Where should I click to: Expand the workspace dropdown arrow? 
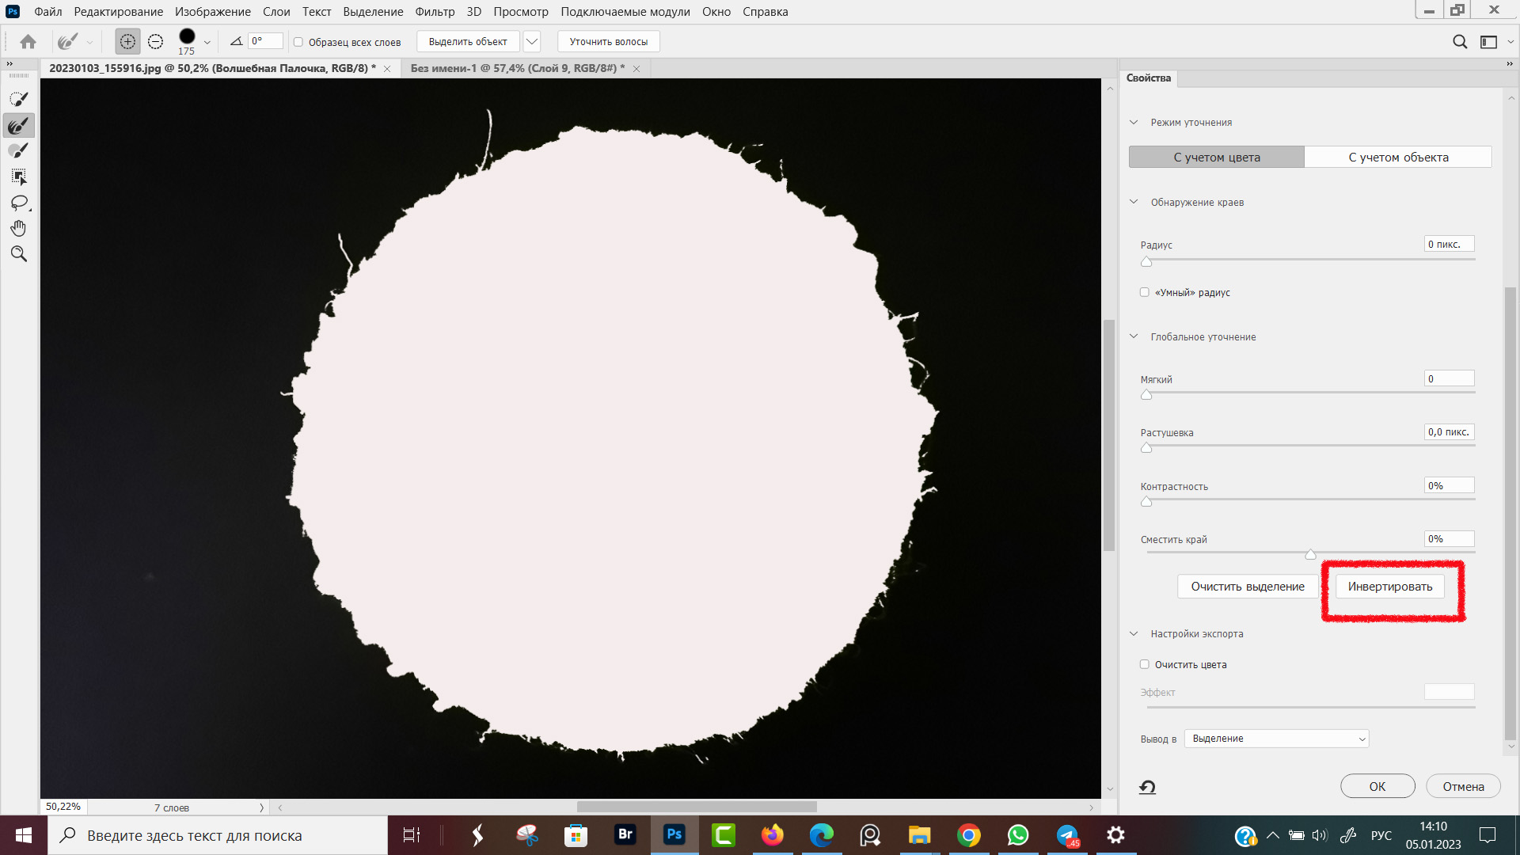[1510, 42]
